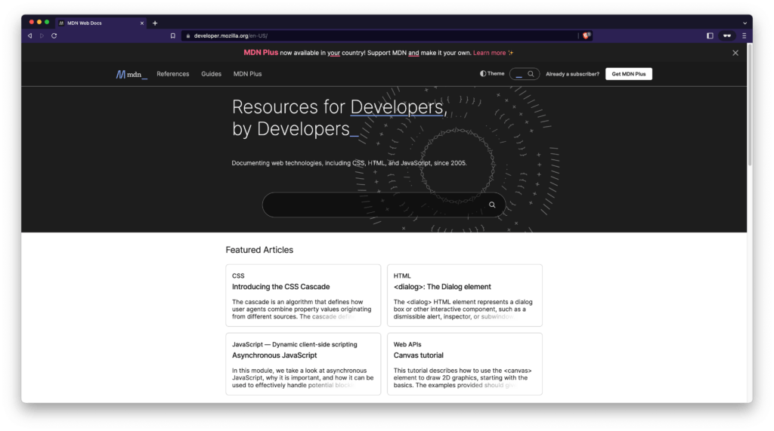This screenshot has height=431, width=774.
Task: Bookmark this page using the bookmark icon
Action: click(173, 35)
